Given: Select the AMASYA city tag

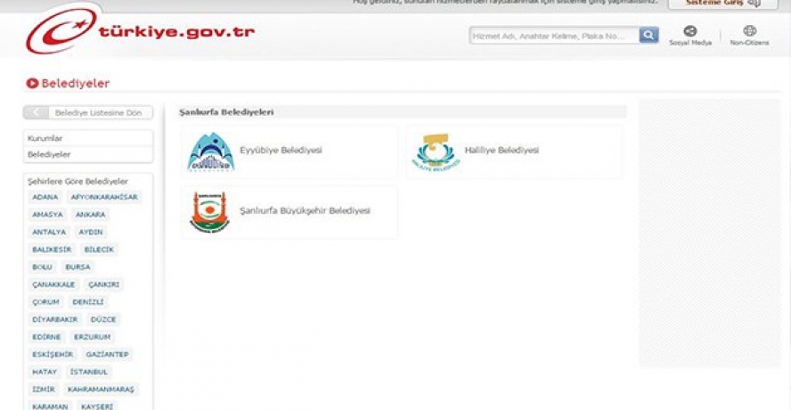Looking at the screenshot, I should coord(48,215).
